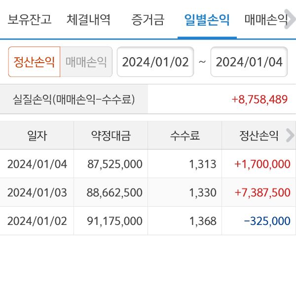
Task: Click the -325,000 settlement loss value
Action: (267, 221)
